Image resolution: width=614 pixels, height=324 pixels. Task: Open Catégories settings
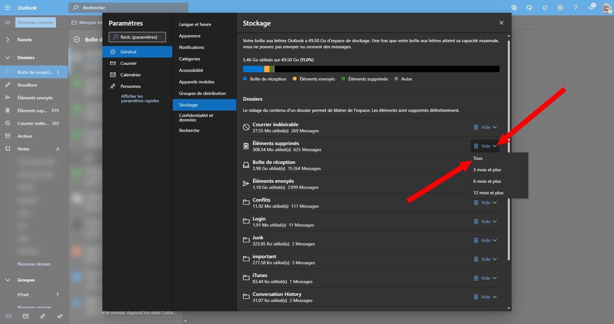click(204, 59)
